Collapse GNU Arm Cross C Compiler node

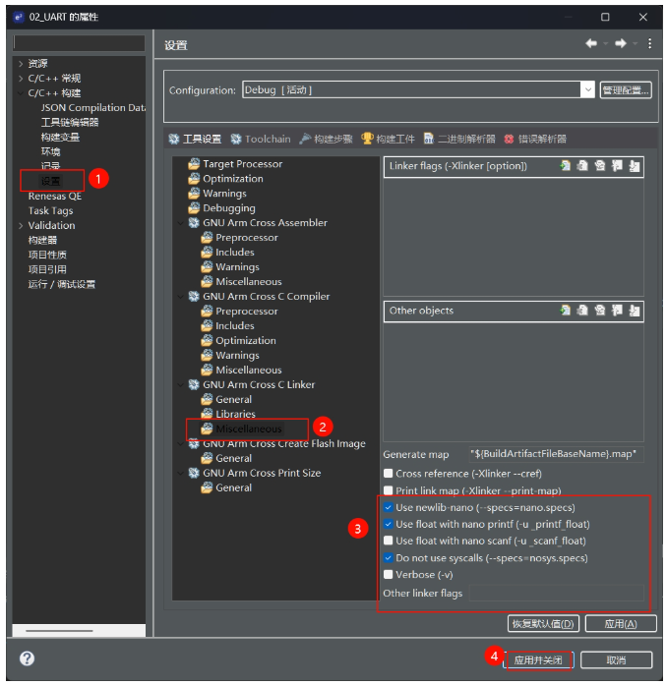point(181,297)
